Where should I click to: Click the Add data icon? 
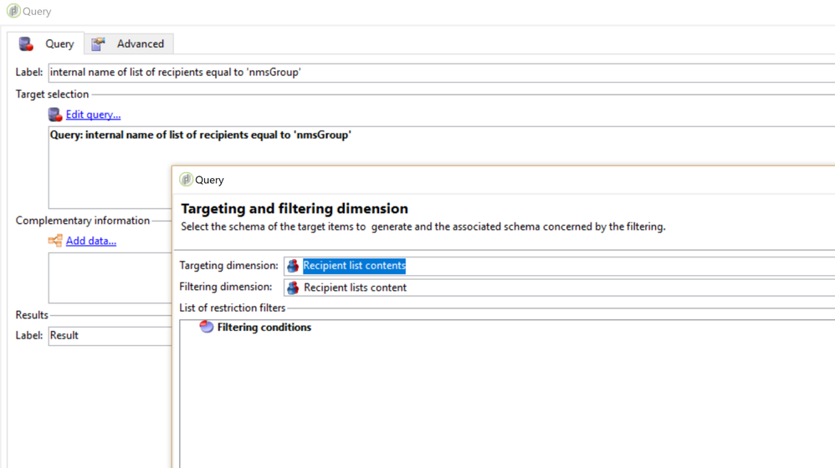tap(55, 241)
